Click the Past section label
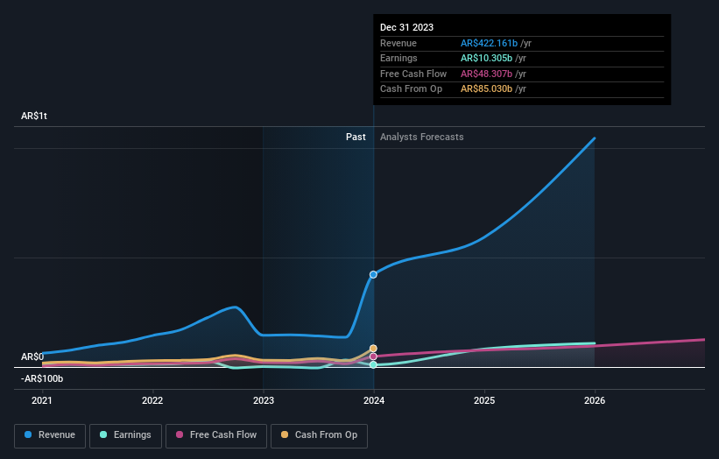This screenshot has width=719, height=459. (x=356, y=137)
